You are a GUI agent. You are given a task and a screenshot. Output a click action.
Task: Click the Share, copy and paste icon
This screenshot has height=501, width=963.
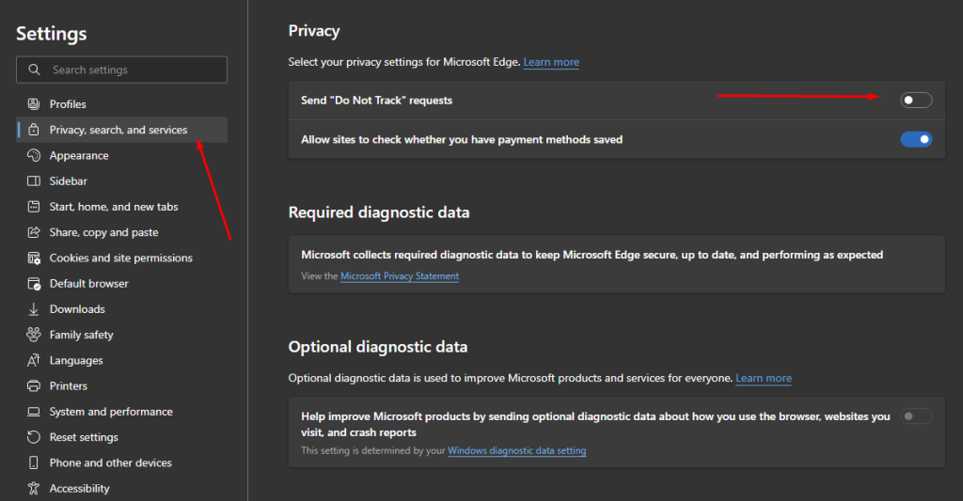34,232
